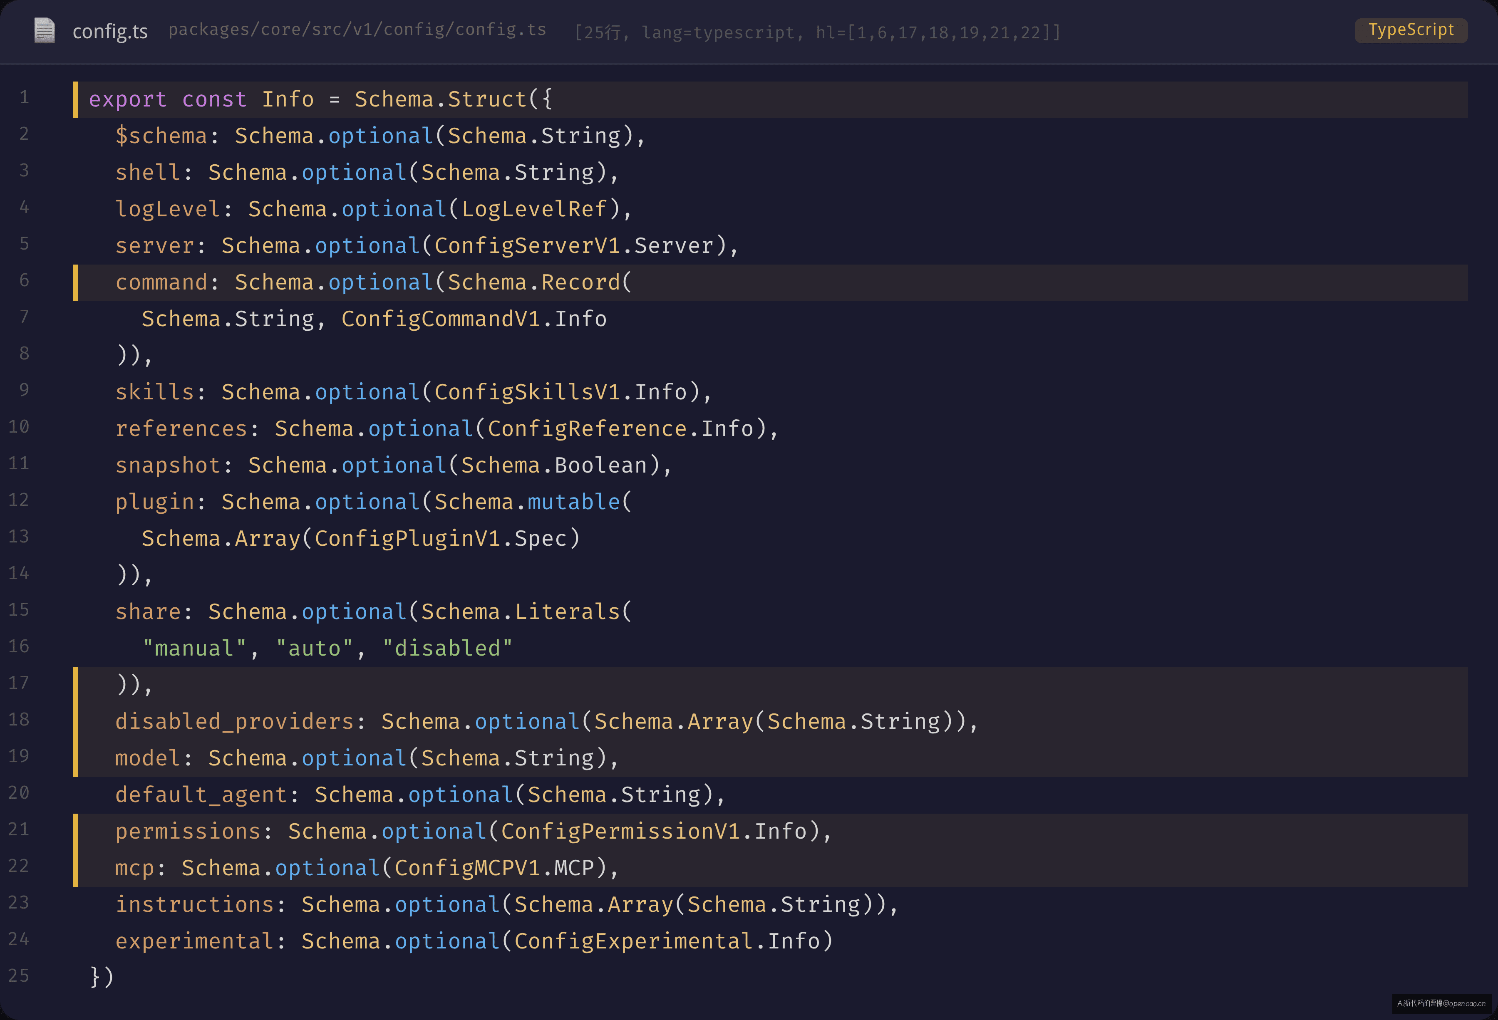This screenshot has width=1498, height=1020.
Task: Click the "disabled" string literal
Action: pyautogui.click(x=447, y=648)
